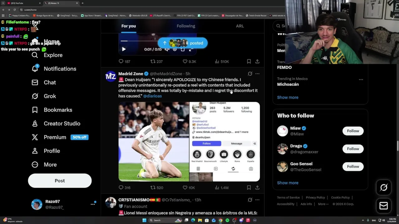Screen dimensions: 399x224
Task: Expand the footer More menu
Action: (x=323, y=204)
